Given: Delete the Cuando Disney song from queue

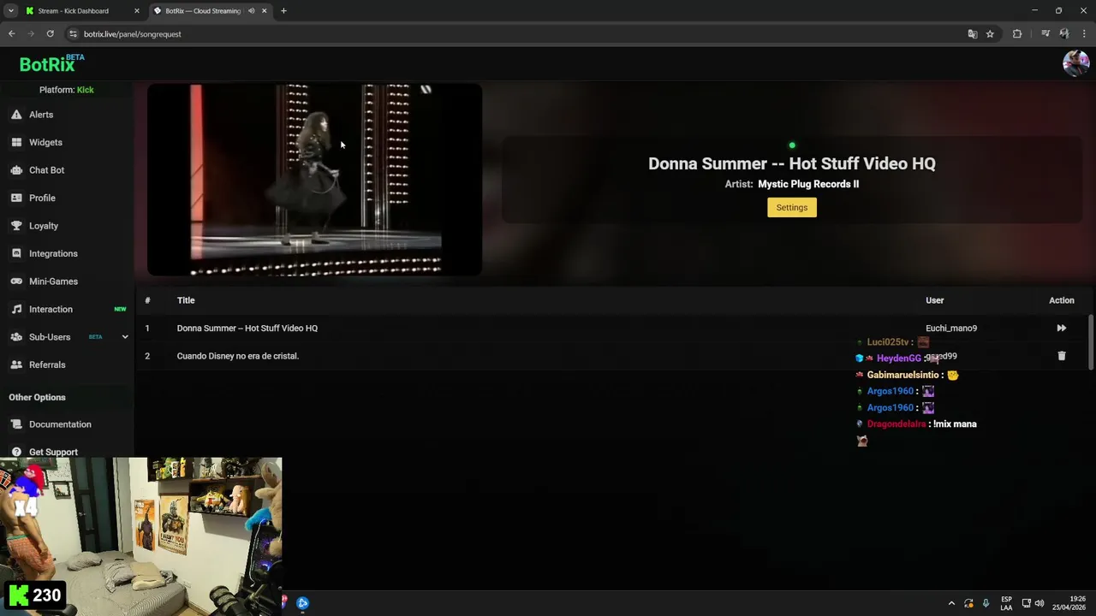Looking at the screenshot, I should (x=1062, y=356).
